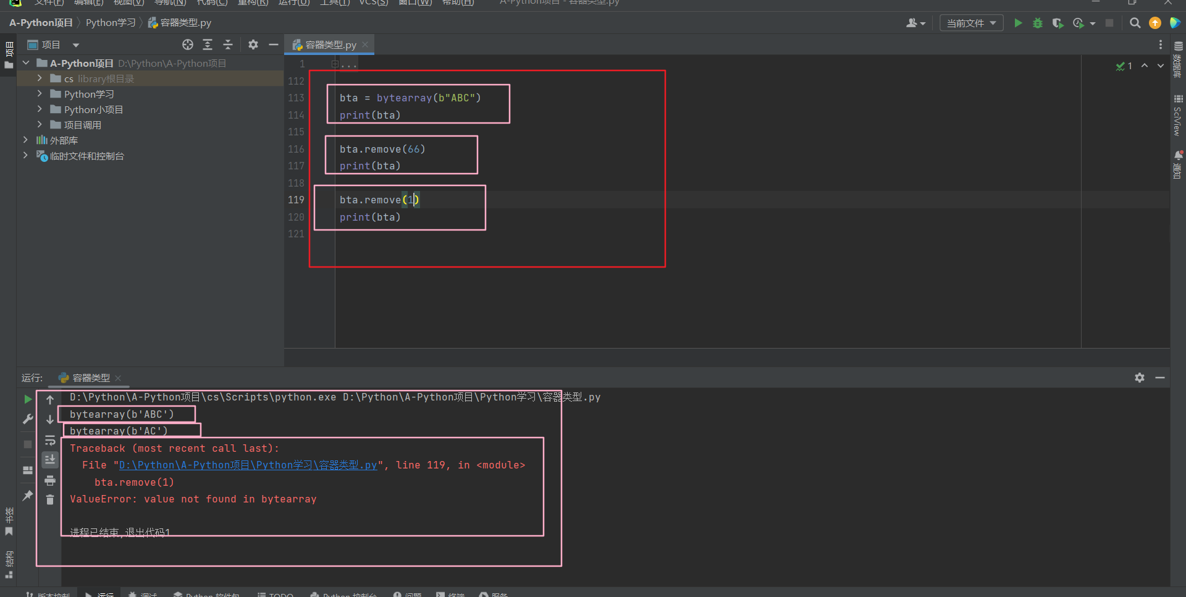1186x597 pixels.
Task: Expand the 外部库 node
Action: click(x=25, y=140)
